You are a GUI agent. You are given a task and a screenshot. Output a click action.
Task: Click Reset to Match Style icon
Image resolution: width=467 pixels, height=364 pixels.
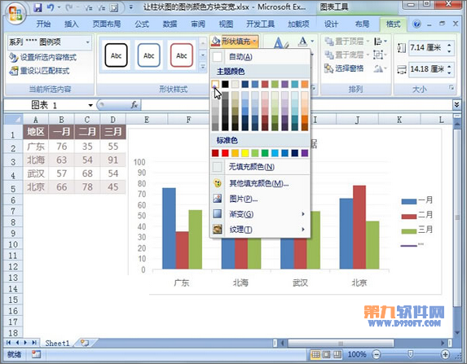click(x=13, y=71)
